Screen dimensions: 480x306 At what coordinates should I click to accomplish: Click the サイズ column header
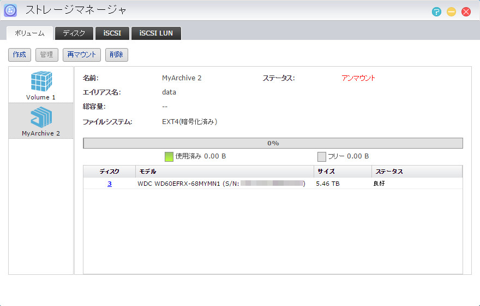343,172
